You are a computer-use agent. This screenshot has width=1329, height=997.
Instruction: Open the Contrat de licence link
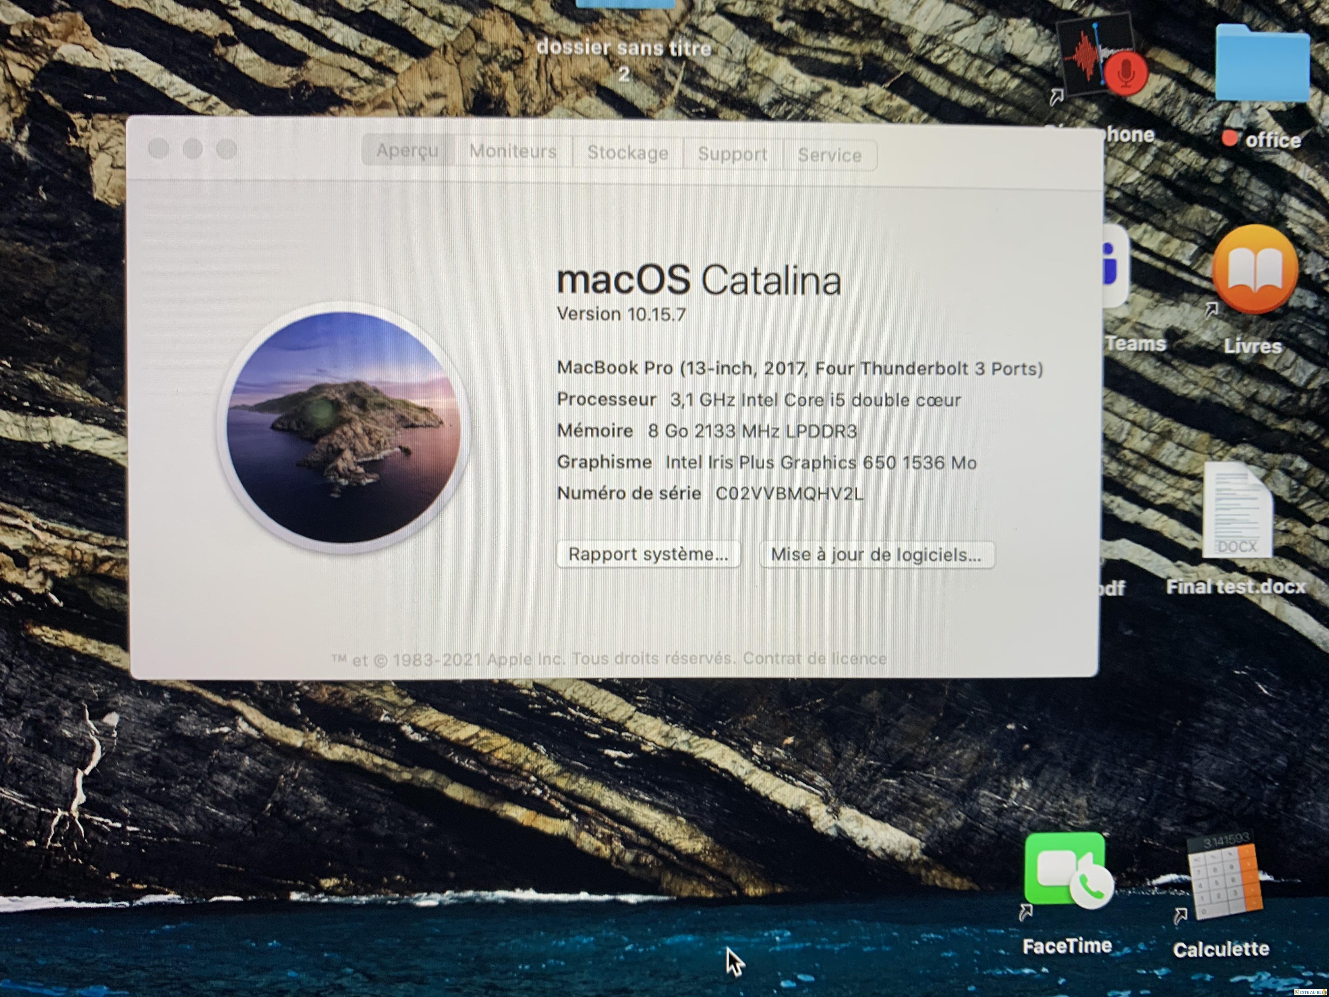pyautogui.click(x=815, y=659)
